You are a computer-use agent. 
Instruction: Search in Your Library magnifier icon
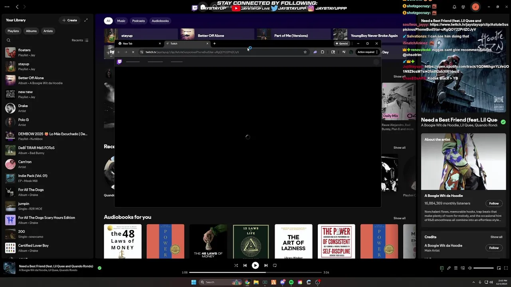(x=8, y=40)
